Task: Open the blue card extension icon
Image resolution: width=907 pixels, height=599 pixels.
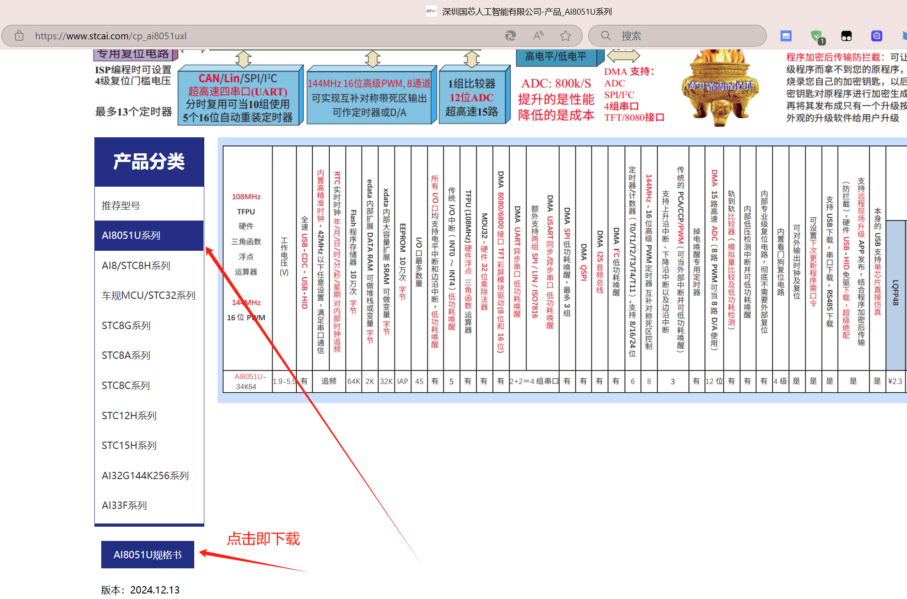Action: [x=786, y=36]
